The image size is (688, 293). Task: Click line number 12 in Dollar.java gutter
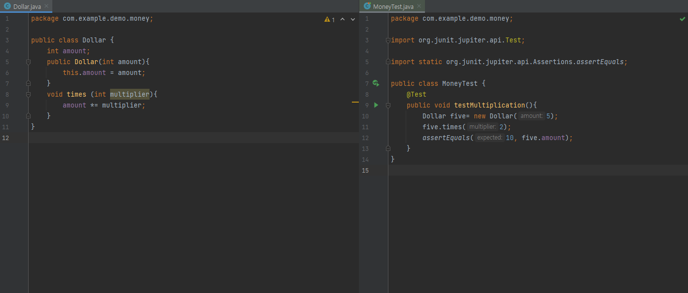pyautogui.click(x=5, y=138)
